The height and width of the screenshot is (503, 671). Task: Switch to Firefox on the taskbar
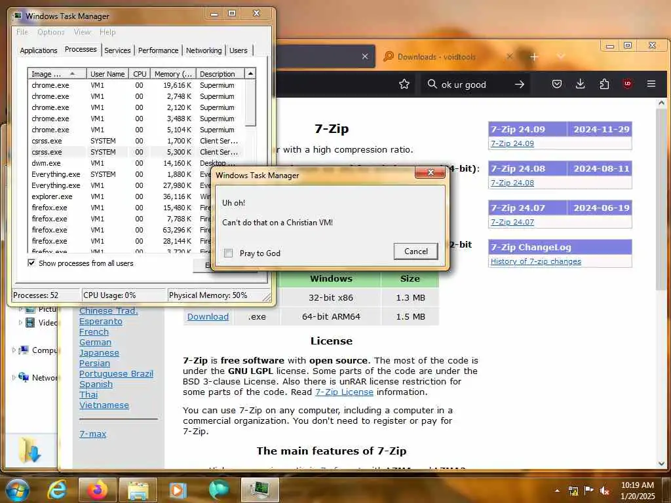(x=98, y=490)
